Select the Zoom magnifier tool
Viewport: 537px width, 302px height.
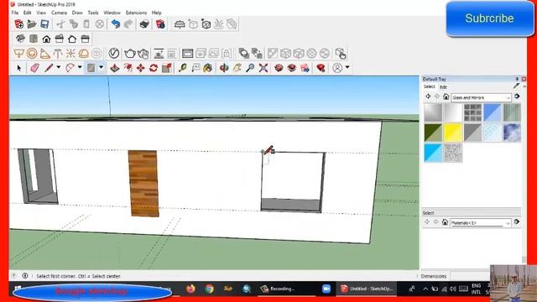coord(250,68)
